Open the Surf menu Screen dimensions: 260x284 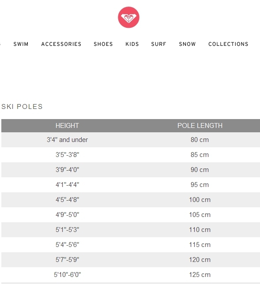(x=158, y=44)
